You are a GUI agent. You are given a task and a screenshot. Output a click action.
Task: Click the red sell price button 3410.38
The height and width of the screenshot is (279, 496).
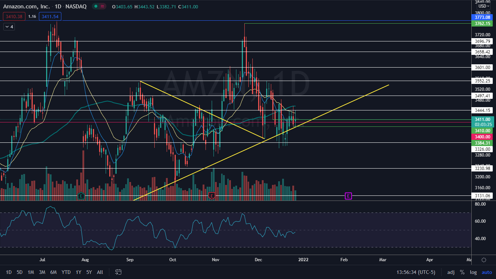tap(14, 16)
